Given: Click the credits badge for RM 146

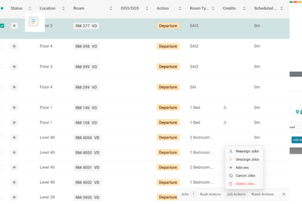Looking at the screenshot, I should tap(225, 107).
